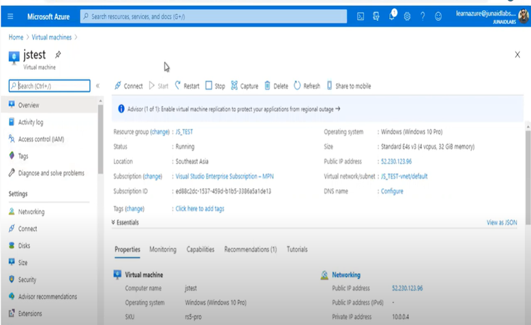Click the account avatar picture
Viewport: 531px width, 325px height.
(x=524, y=16)
